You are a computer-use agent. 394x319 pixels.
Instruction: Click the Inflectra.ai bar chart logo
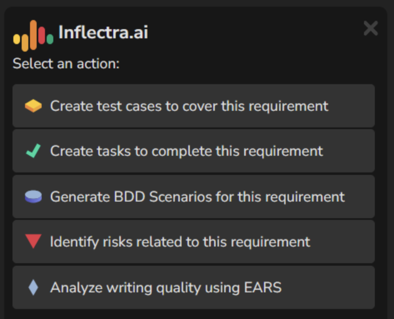click(x=33, y=35)
